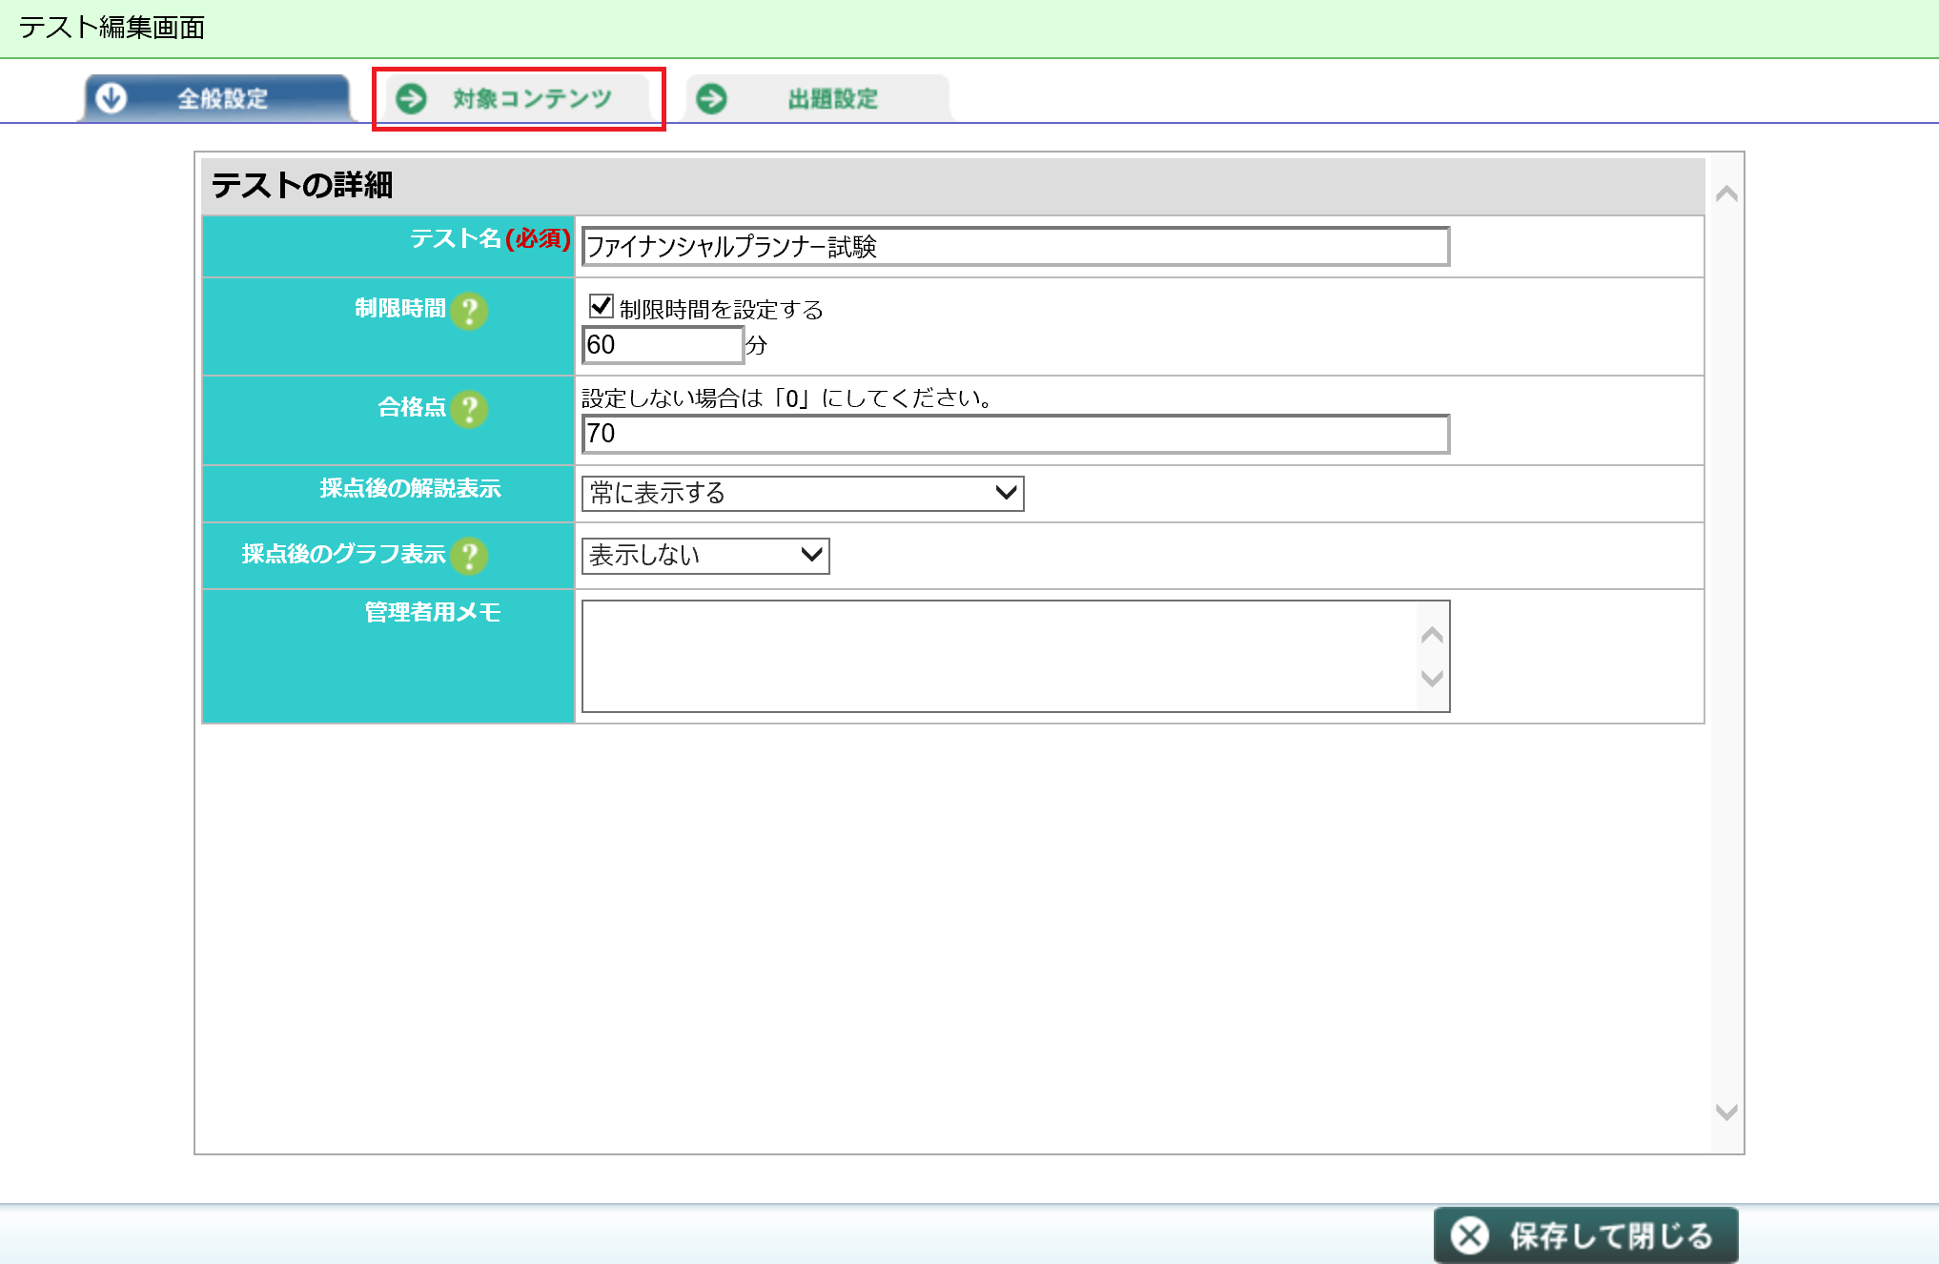Open the 採点後の解説表示 dropdown
The width and height of the screenshot is (1939, 1264).
(x=803, y=494)
